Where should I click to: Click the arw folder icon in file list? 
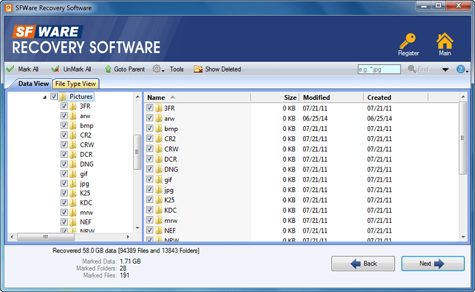[159, 118]
